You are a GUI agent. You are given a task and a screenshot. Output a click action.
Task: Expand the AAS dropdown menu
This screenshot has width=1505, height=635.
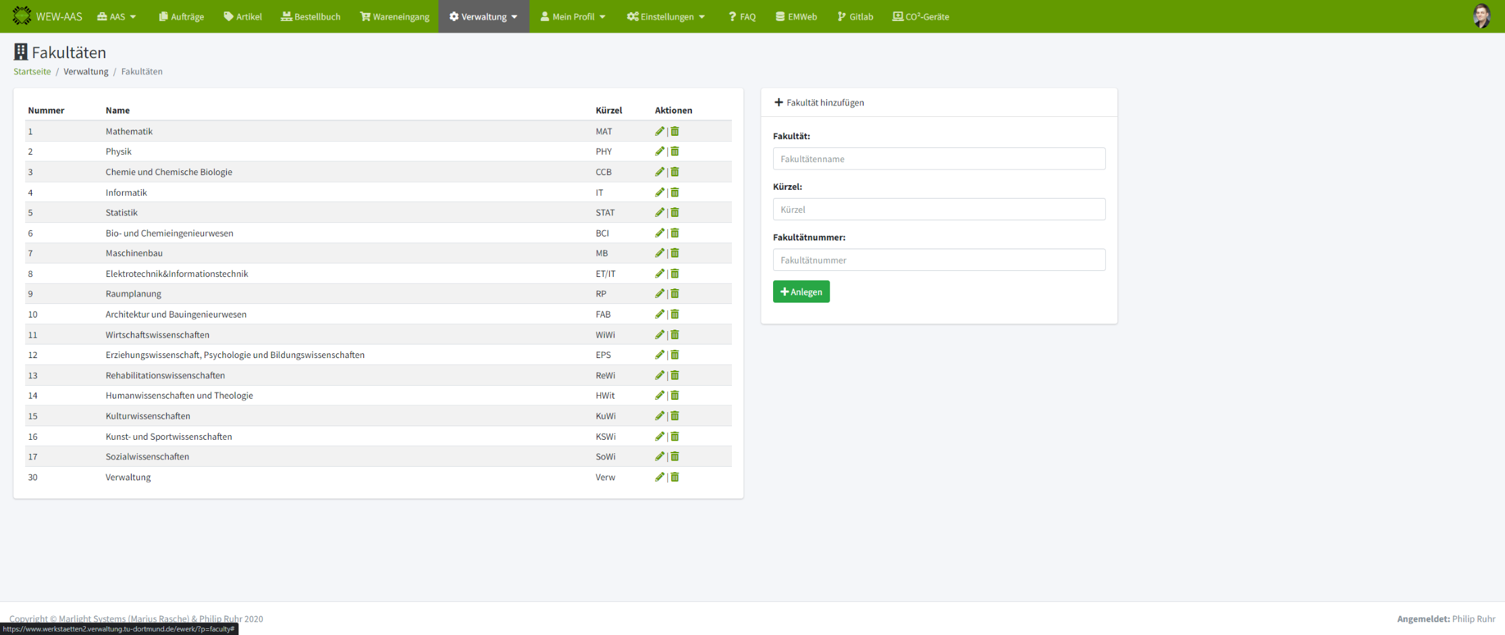click(x=117, y=16)
